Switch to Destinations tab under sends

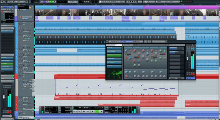point(173,78)
